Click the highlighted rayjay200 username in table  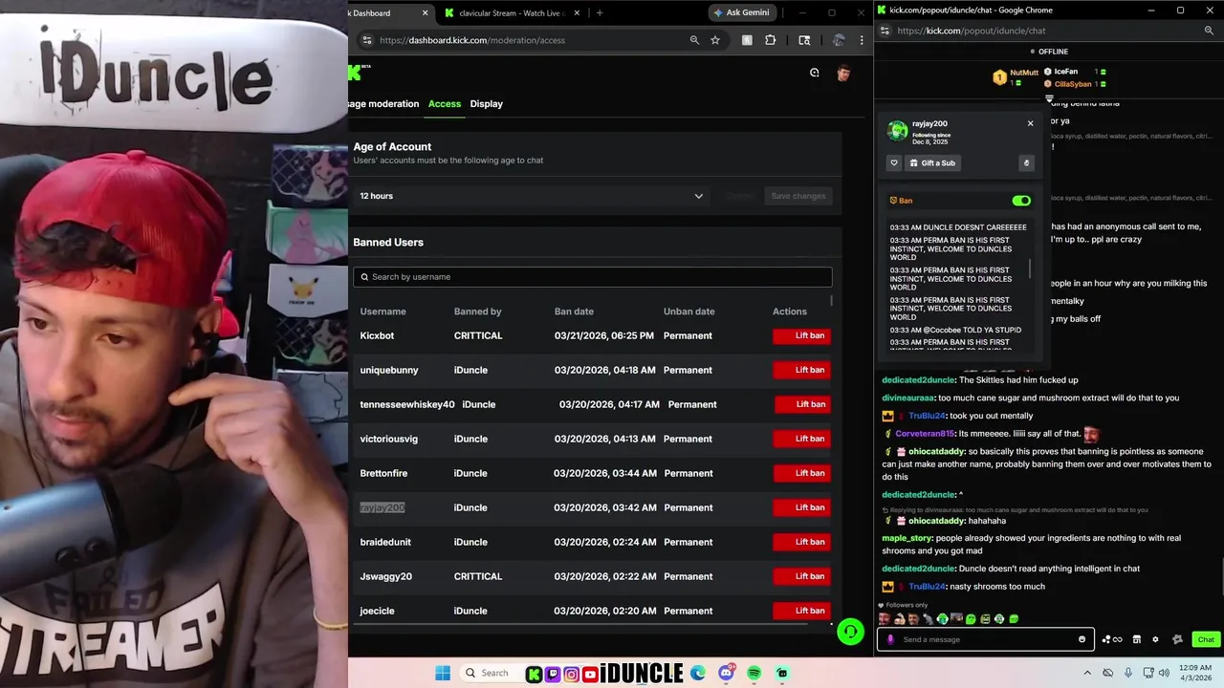[x=382, y=507]
